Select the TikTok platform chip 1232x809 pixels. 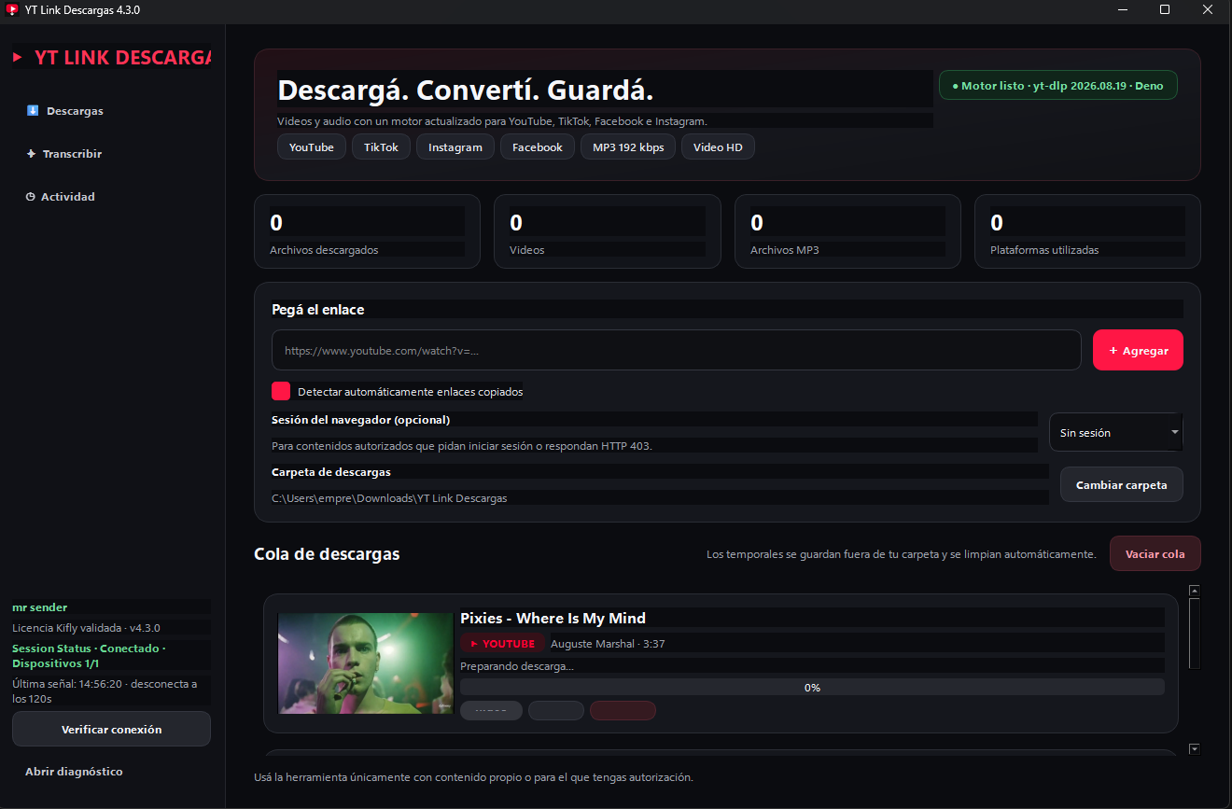point(381,147)
